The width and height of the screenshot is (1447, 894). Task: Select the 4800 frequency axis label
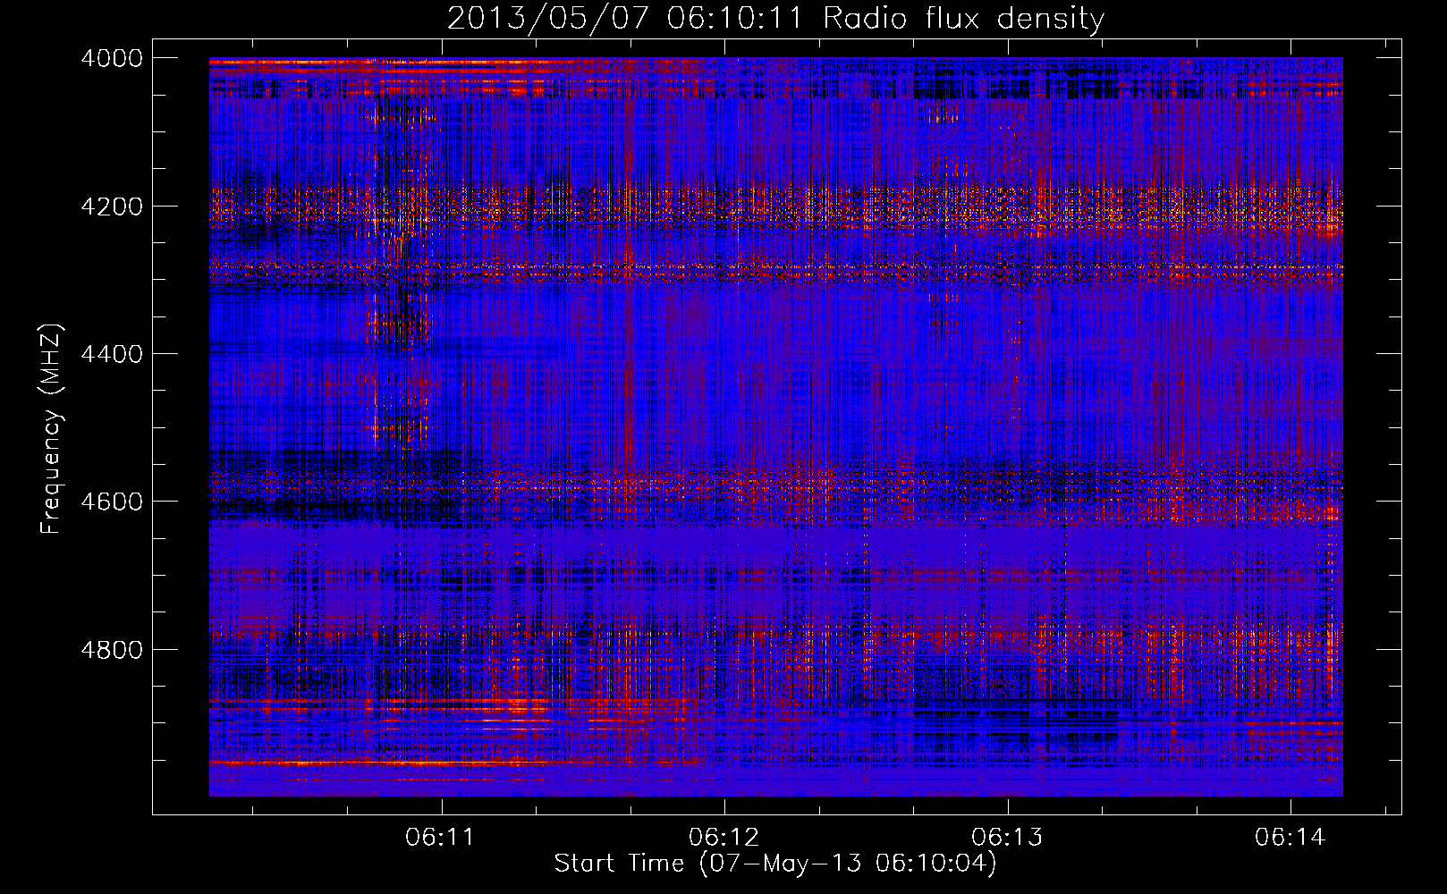pos(112,650)
